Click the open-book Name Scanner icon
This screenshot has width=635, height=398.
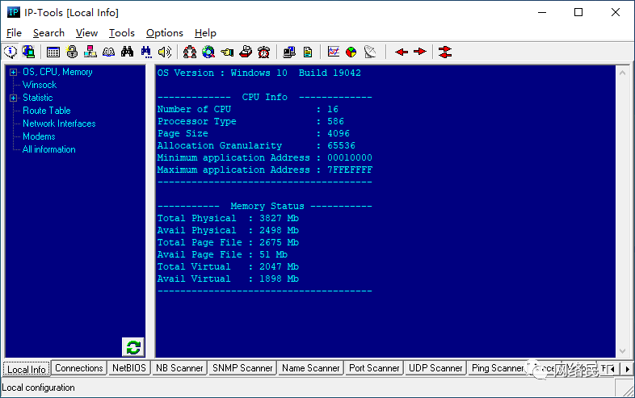[108, 52]
